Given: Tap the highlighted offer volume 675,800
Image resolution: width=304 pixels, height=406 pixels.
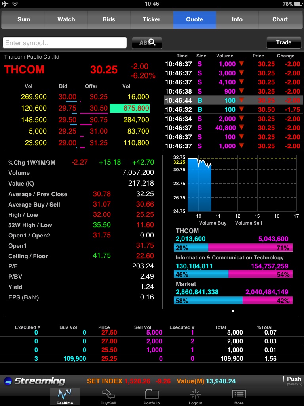Looking at the screenshot, I should click(130, 108).
